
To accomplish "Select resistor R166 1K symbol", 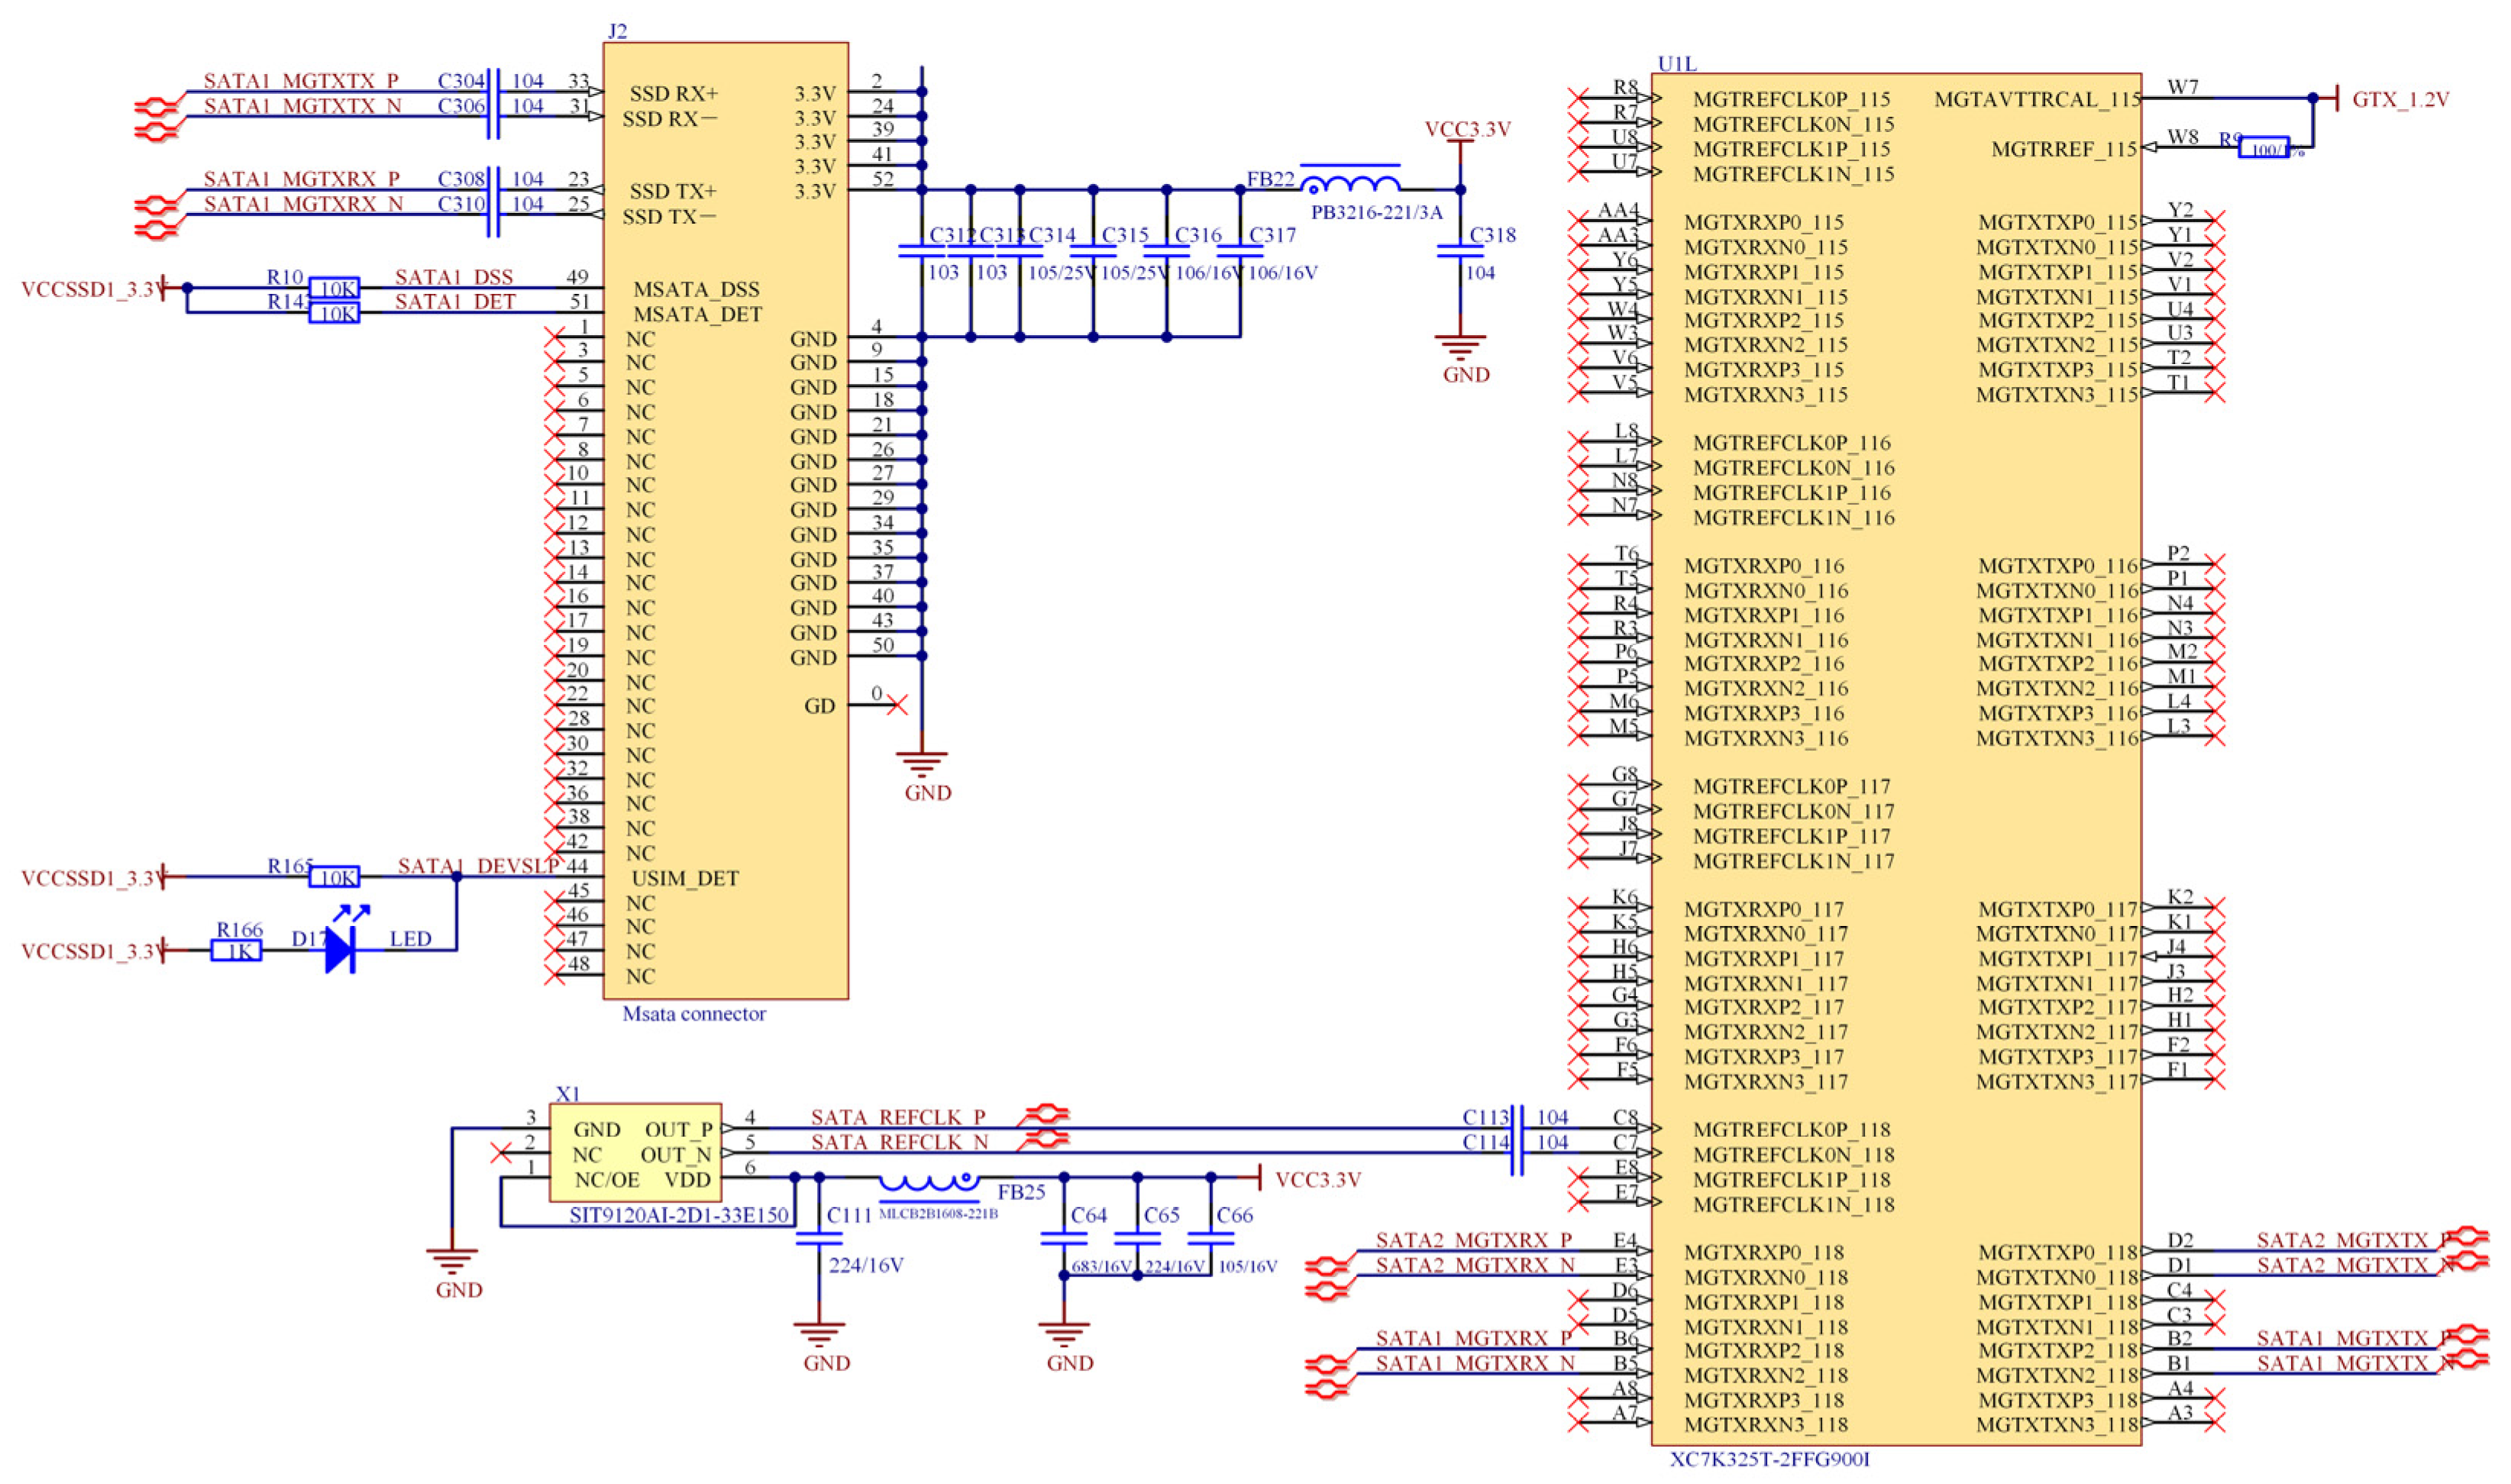I will (237, 951).
